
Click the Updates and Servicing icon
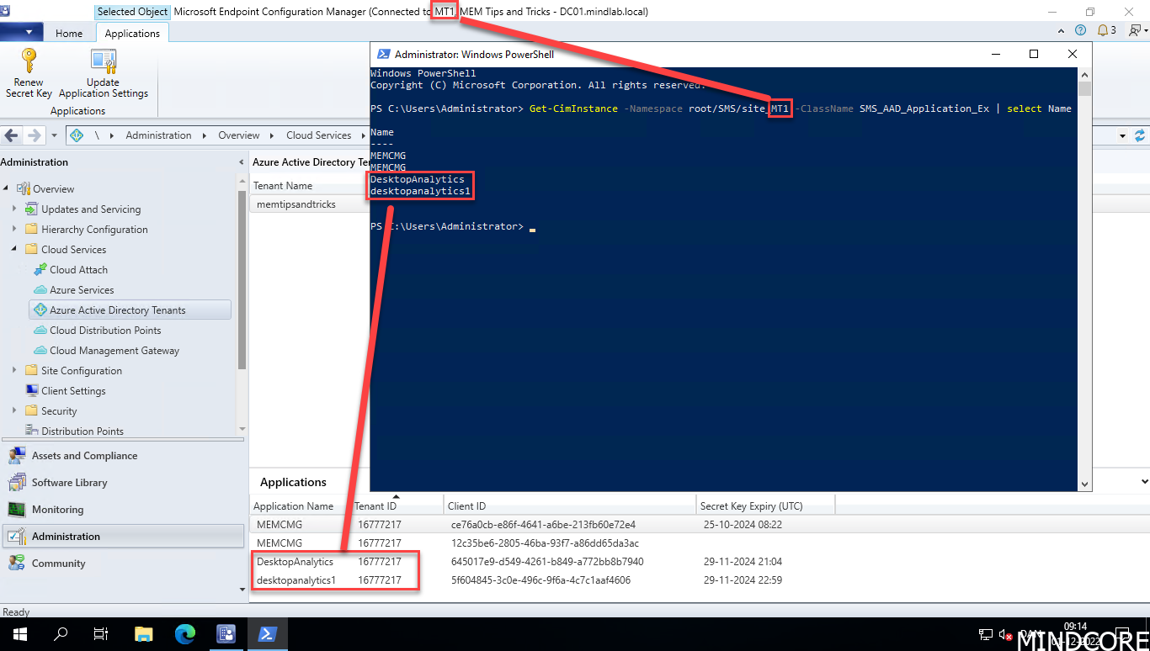[x=31, y=209]
